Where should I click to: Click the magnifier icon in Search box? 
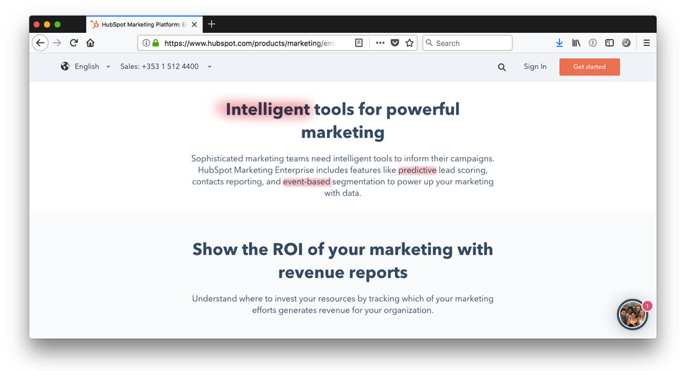pyautogui.click(x=430, y=43)
